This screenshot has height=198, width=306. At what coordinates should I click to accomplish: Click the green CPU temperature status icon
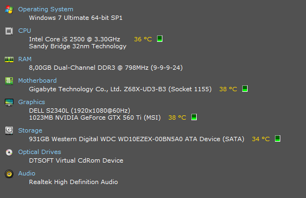point(160,39)
